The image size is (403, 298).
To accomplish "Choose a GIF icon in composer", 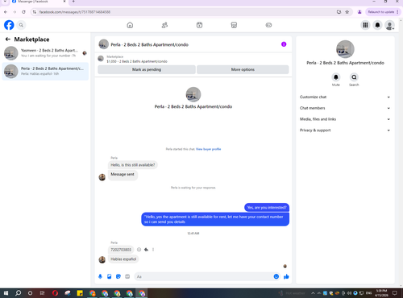I will (127, 276).
